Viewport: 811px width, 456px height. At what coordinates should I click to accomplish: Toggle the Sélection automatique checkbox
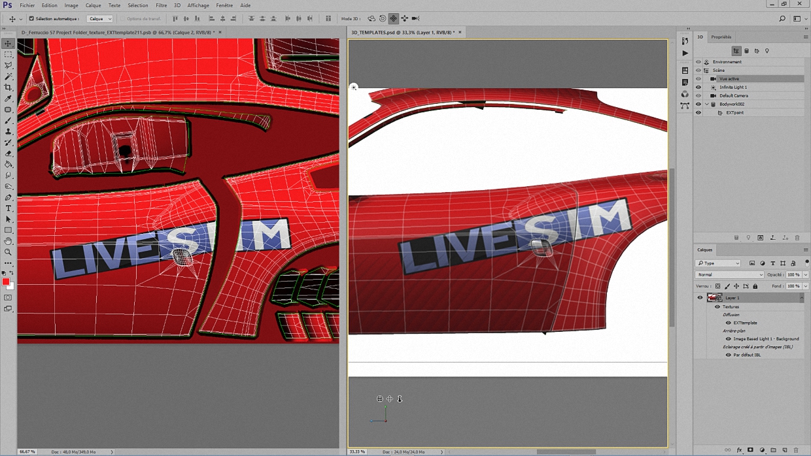point(31,19)
